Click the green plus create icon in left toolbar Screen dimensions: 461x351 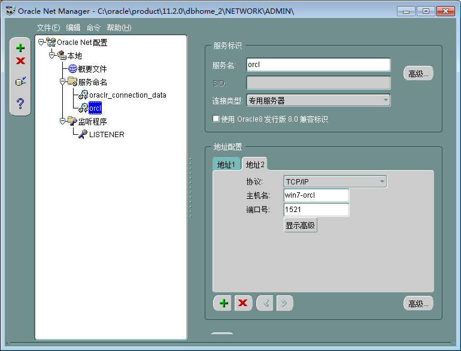20,48
